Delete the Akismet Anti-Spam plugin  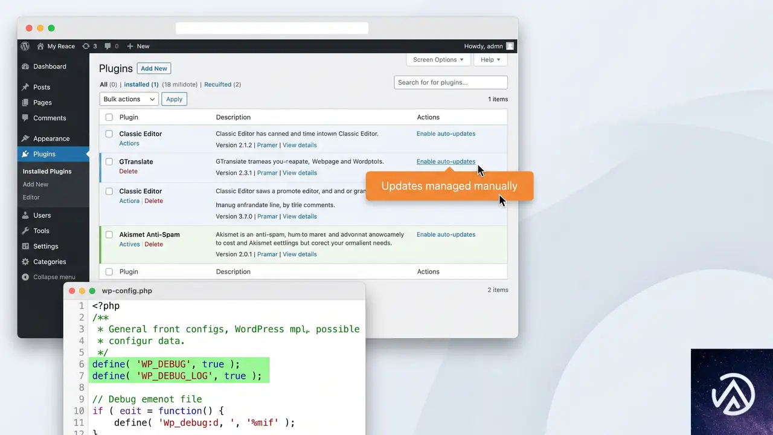(153, 244)
